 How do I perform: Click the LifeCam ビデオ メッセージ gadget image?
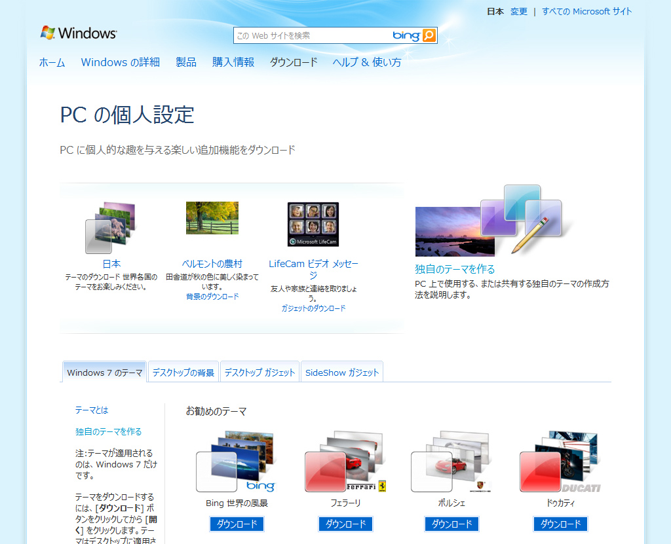tap(313, 225)
